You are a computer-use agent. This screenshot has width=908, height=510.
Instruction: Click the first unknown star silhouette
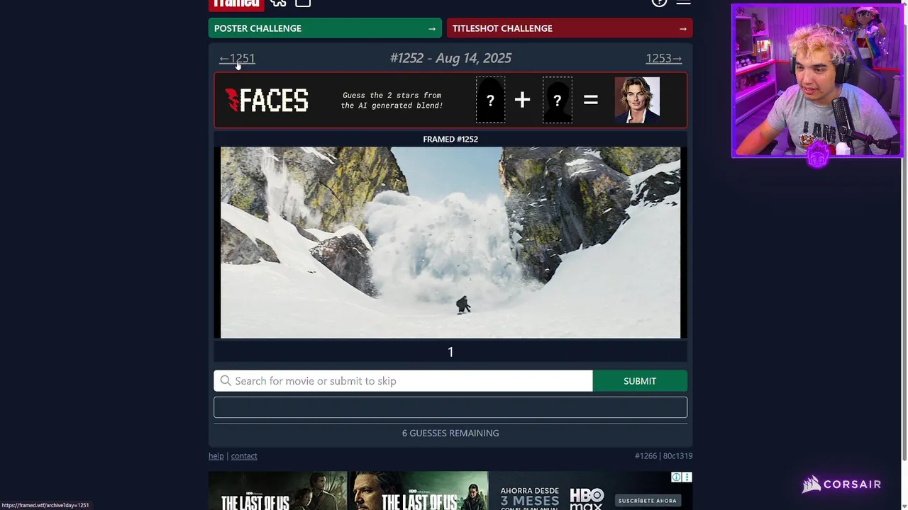[x=490, y=100]
